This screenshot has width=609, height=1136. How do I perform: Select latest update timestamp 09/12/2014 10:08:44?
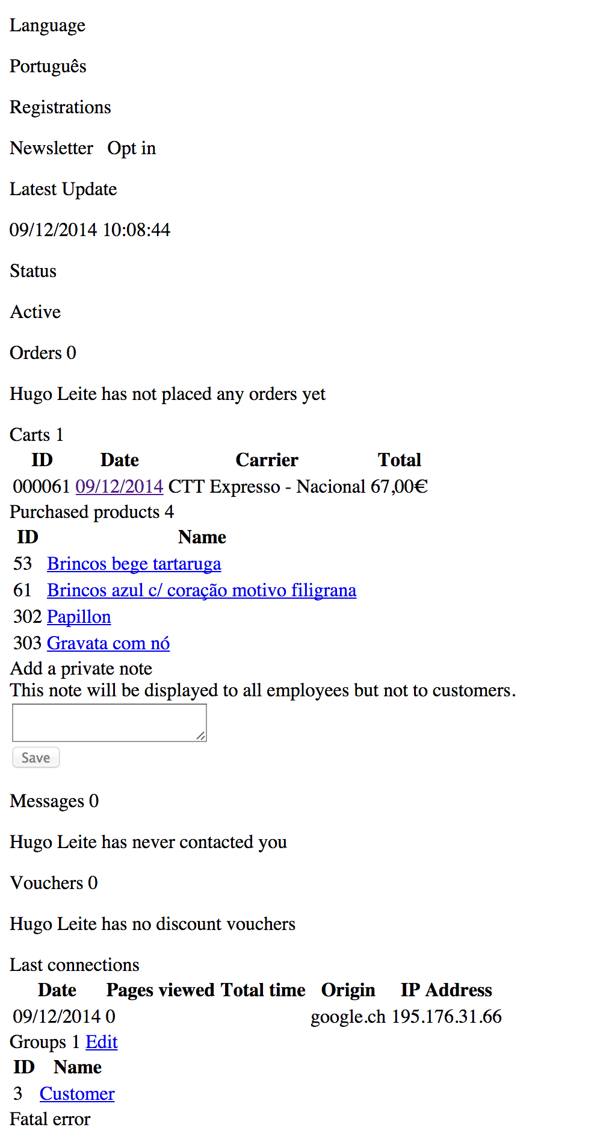[x=90, y=229]
